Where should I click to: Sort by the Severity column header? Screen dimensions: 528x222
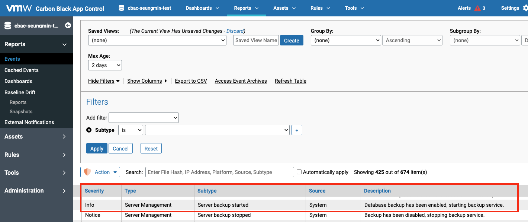[x=94, y=191]
